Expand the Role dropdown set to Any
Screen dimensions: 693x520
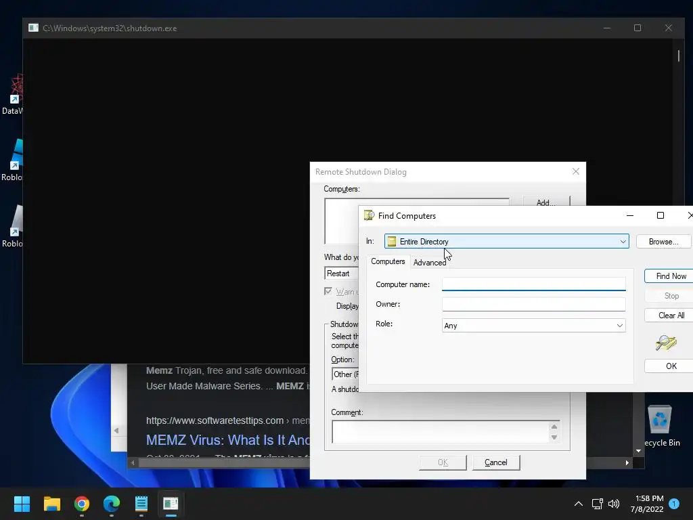[x=620, y=326]
